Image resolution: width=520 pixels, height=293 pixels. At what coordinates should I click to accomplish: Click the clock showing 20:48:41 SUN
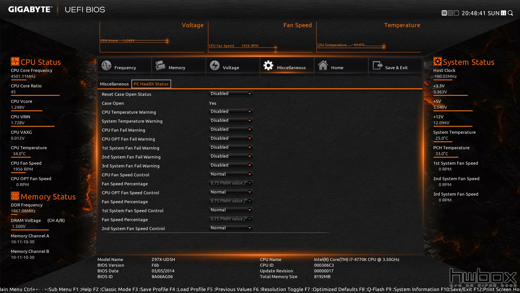[x=480, y=13]
